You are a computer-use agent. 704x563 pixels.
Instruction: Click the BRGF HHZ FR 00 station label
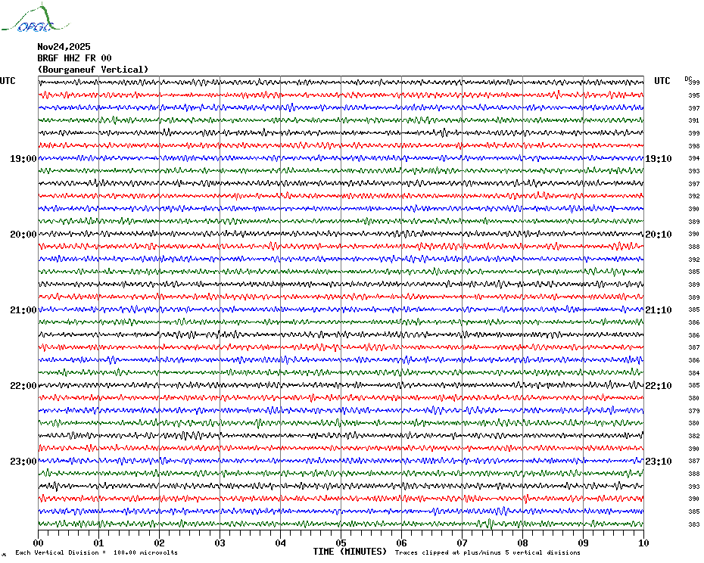(74, 58)
